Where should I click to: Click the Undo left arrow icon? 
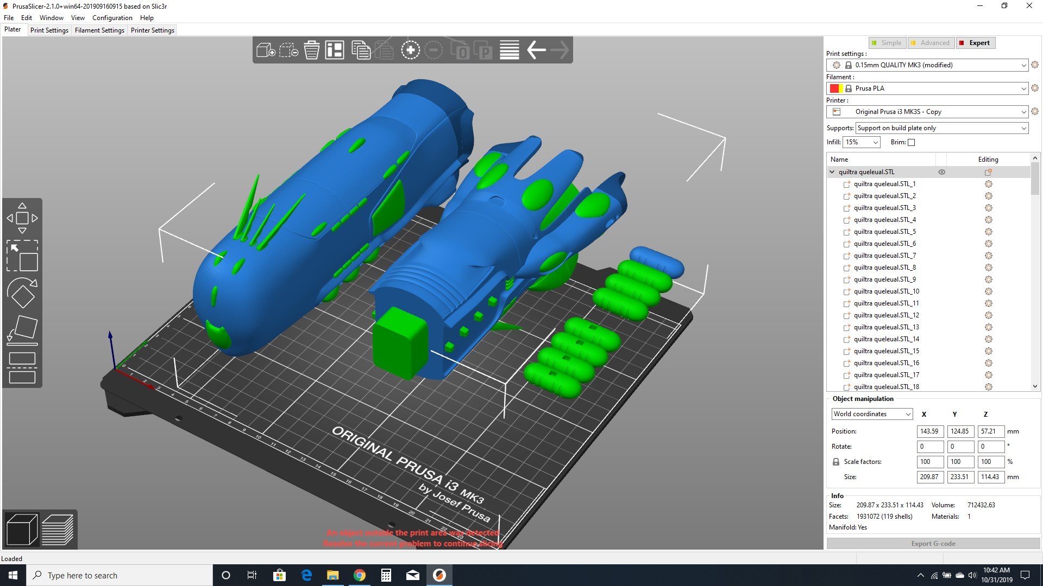[x=536, y=50]
